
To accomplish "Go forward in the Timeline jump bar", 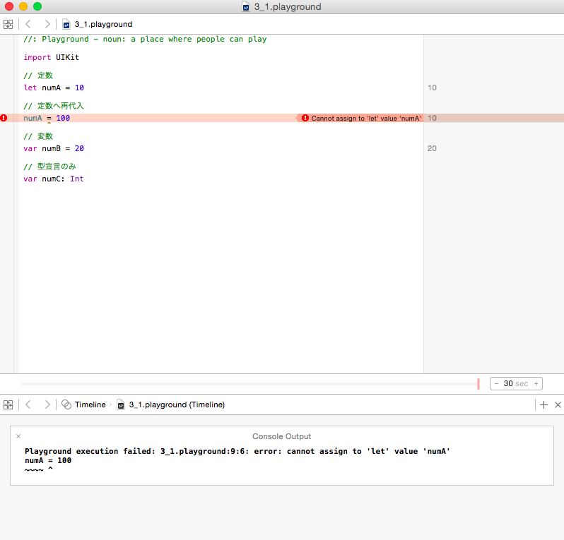I will (47, 404).
